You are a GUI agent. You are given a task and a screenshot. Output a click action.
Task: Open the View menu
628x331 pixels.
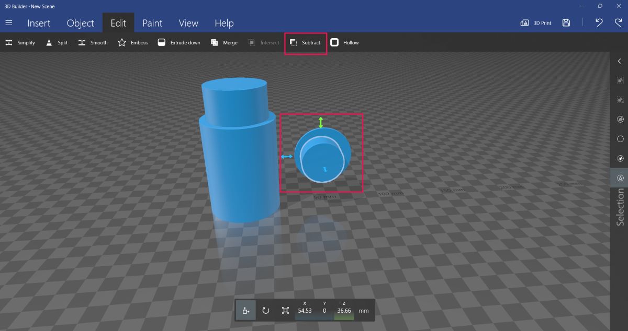click(188, 23)
